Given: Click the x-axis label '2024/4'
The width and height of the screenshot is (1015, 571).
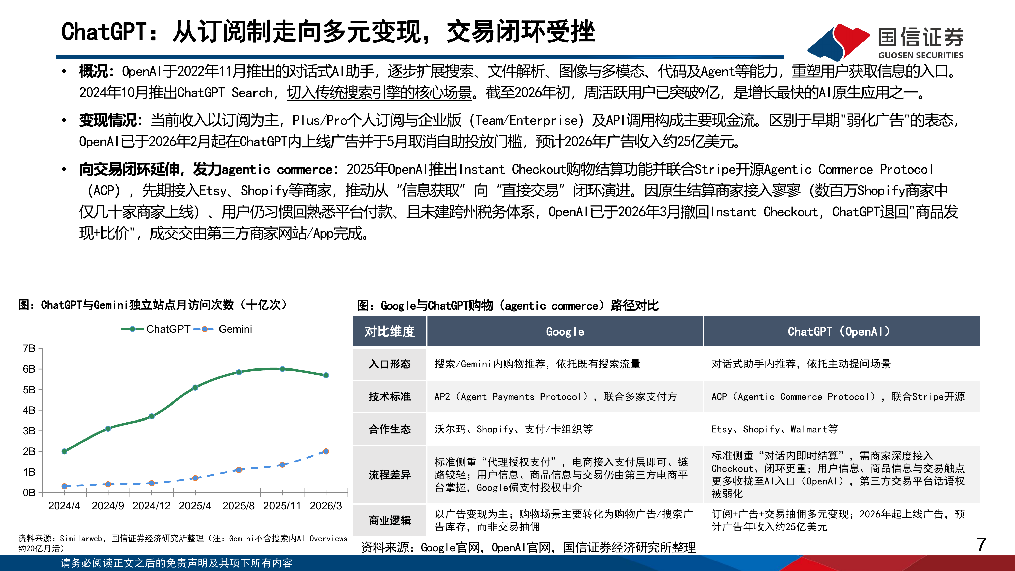Looking at the screenshot, I should click(64, 506).
